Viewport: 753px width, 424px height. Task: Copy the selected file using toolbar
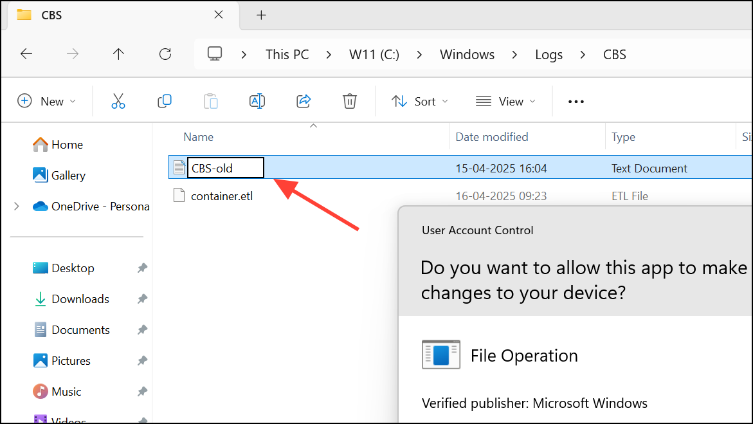164,101
